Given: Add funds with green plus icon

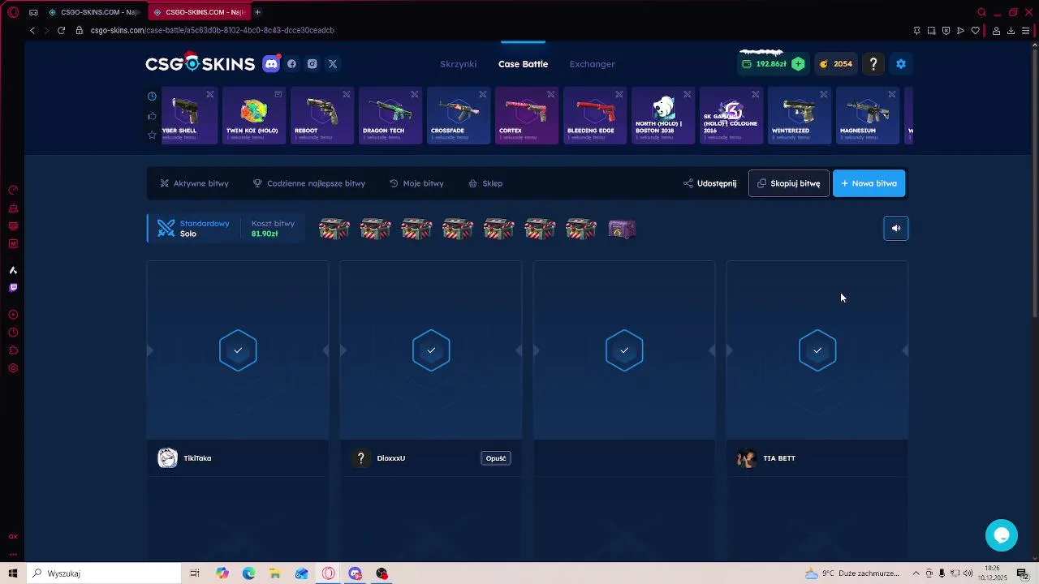Looking at the screenshot, I should click(x=799, y=64).
